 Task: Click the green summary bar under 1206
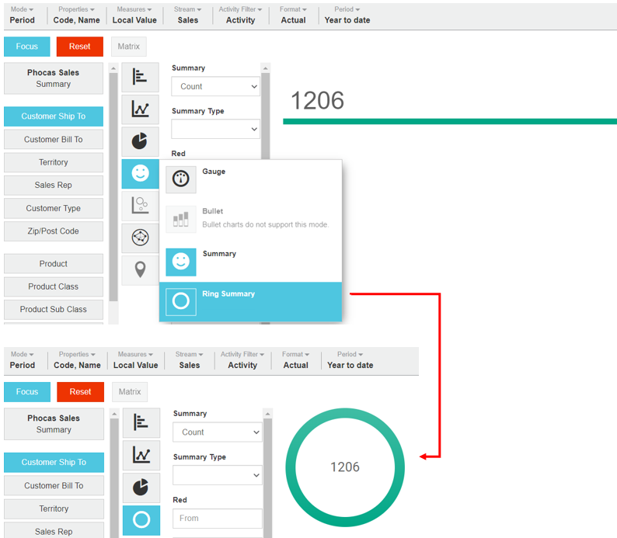449,121
